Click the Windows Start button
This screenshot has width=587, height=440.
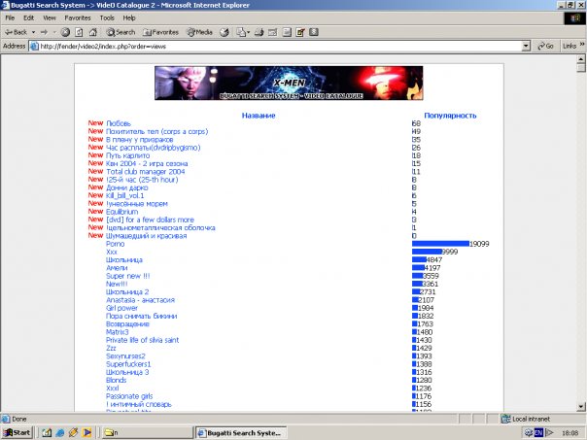(17, 431)
